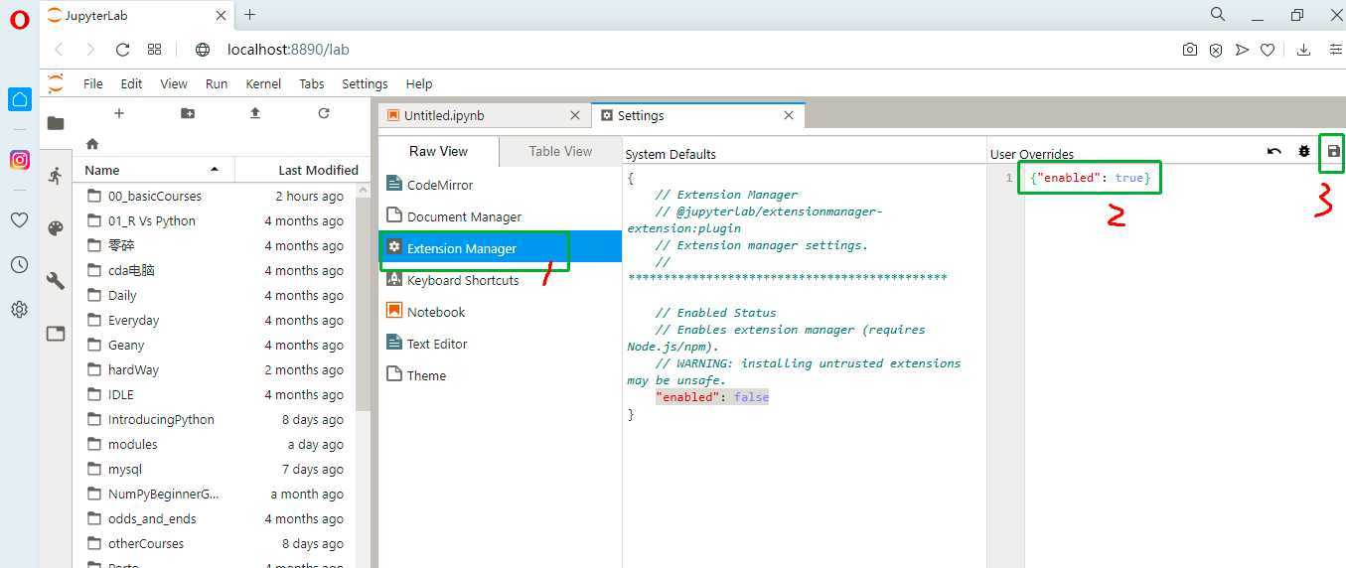This screenshot has height=568, width=1346.
Task: Click the User Overrides JSON editor text
Action: 1090,178
